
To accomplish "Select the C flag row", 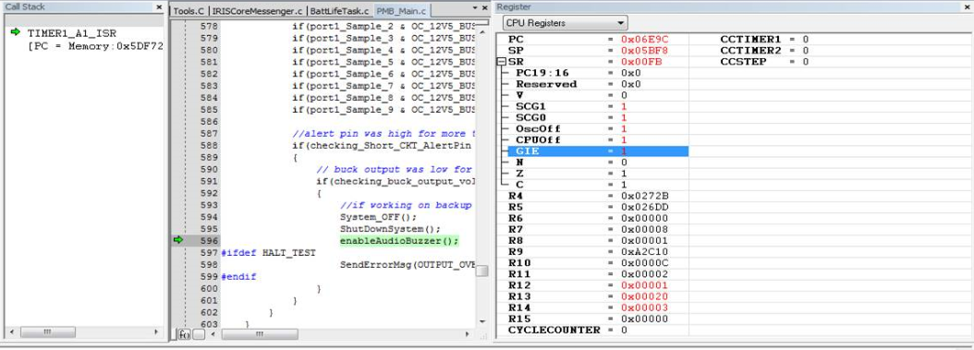I will tap(598, 185).
